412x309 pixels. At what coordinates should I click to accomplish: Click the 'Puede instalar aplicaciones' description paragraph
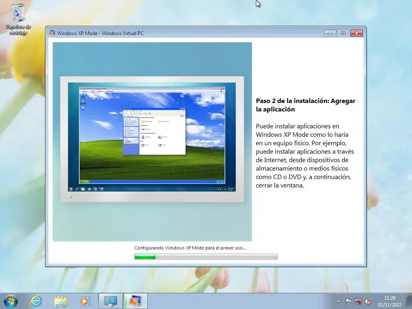(305, 156)
